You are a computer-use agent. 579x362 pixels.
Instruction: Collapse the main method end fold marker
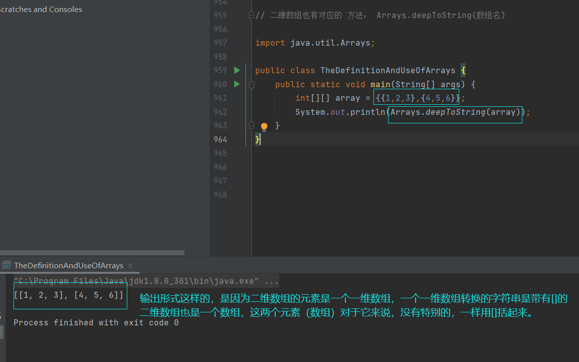point(252,125)
